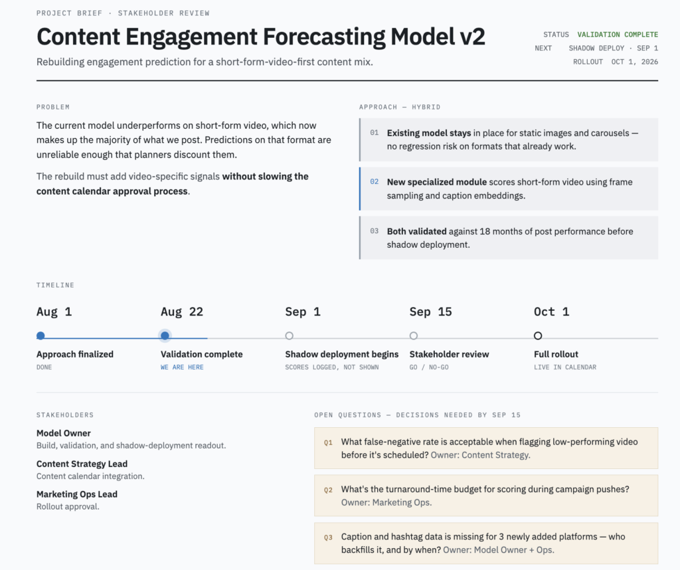The image size is (680, 570).
Task: Click the SHADOW DEPLOY · SEP 1 next label
Action: point(613,48)
